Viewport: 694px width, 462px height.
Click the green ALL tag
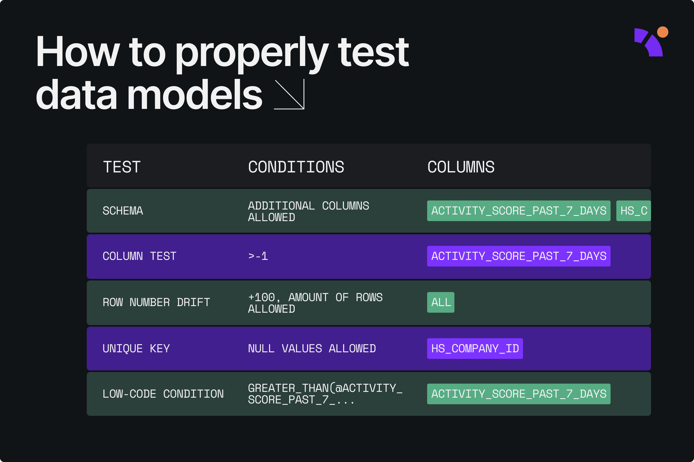pos(441,302)
